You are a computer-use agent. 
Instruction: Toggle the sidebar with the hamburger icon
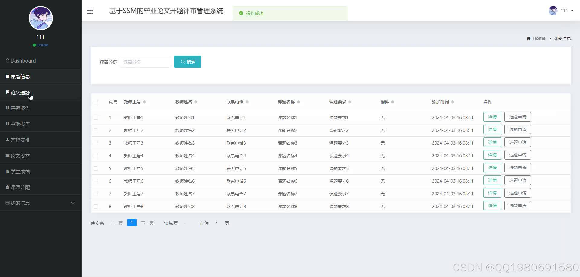pyautogui.click(x=90, y=11)
